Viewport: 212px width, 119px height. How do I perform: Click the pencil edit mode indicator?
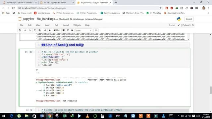(179, 25)
